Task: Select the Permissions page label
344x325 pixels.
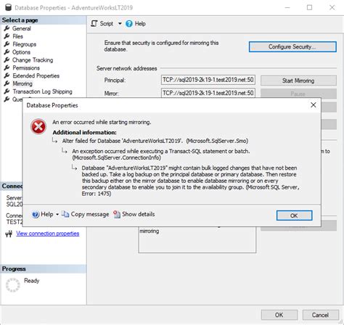Action: coord(26,67)
